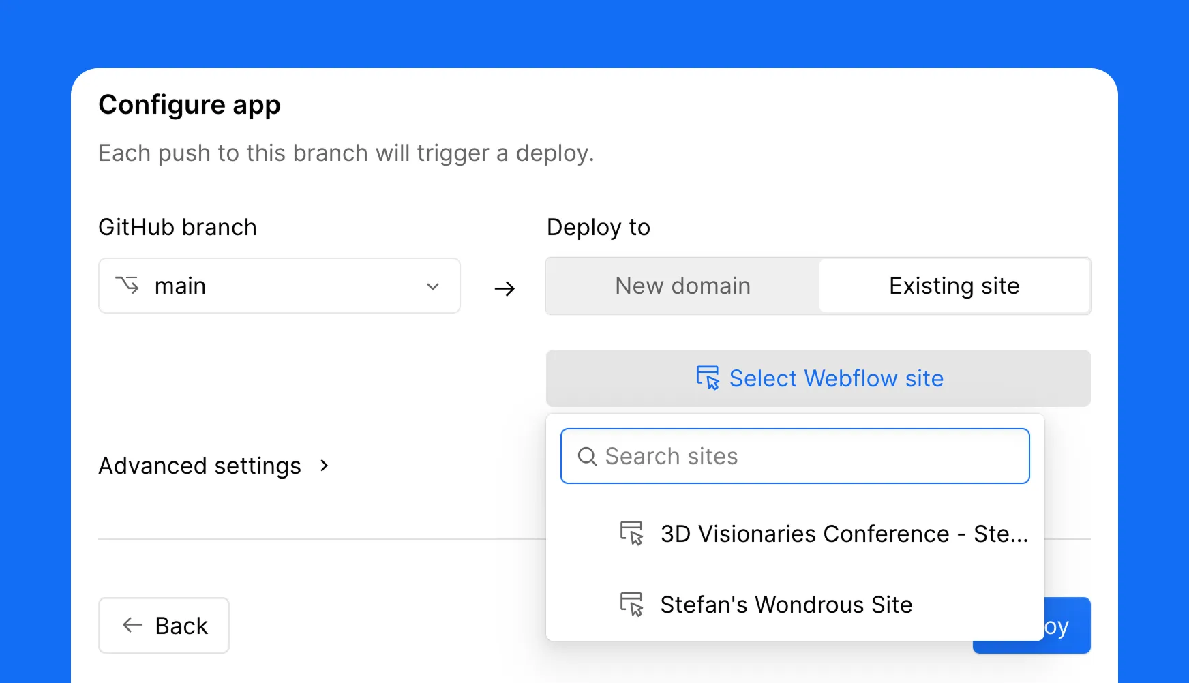The width and height of the screenshot is (1189, 683).
Task: Click the magnifier icon in search box
Action: (587, 457)
